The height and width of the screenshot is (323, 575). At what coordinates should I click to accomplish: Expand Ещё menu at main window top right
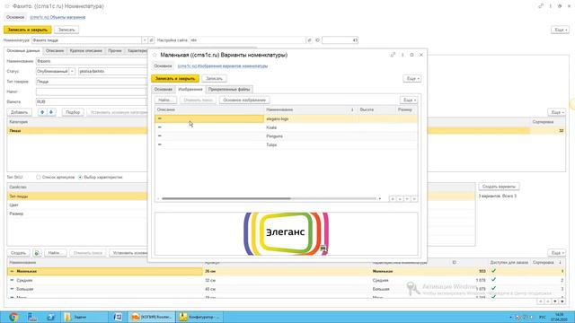560,30
